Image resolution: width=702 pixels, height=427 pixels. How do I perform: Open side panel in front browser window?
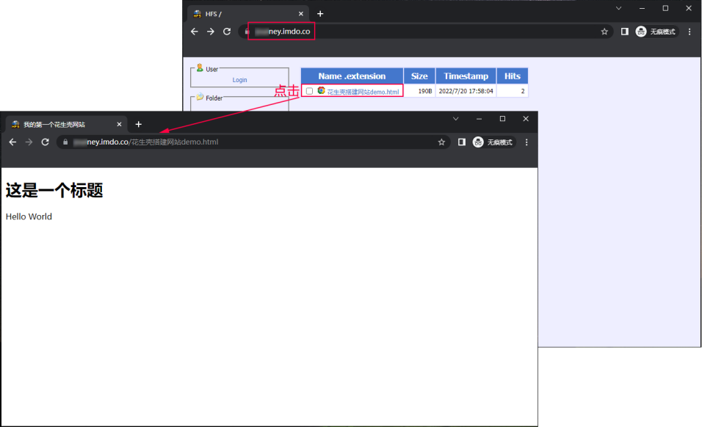(x=461, y=142)
